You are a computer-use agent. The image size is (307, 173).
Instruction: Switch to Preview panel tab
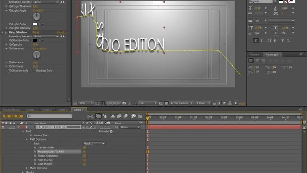(254, 54)
